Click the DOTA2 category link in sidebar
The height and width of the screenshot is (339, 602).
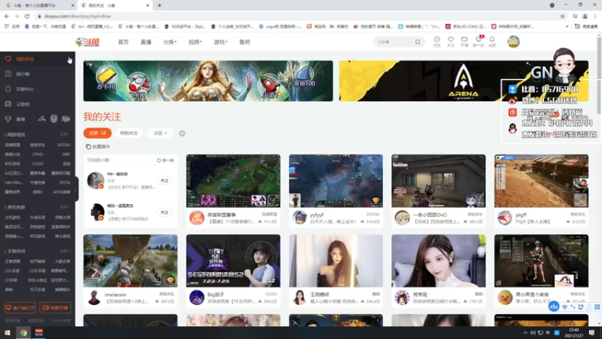63,145
